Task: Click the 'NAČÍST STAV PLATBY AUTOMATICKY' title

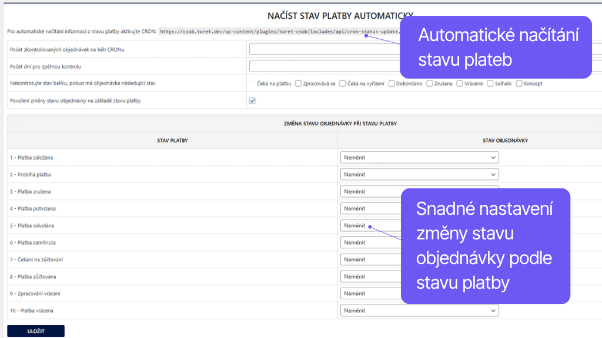Action: pyautogui.click(x=340, y=16)
